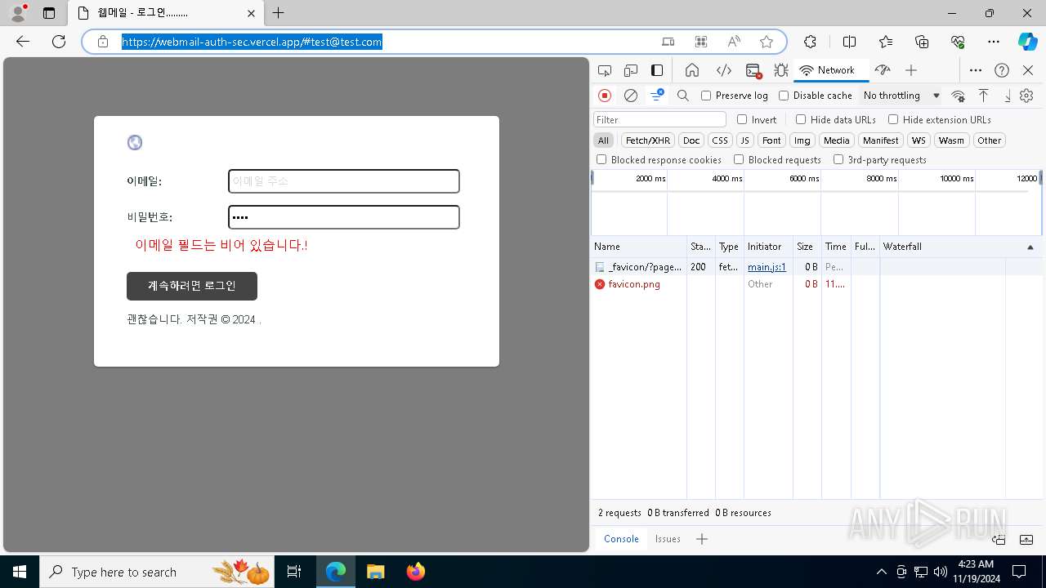Go back to the previous page

pos(23,42)
